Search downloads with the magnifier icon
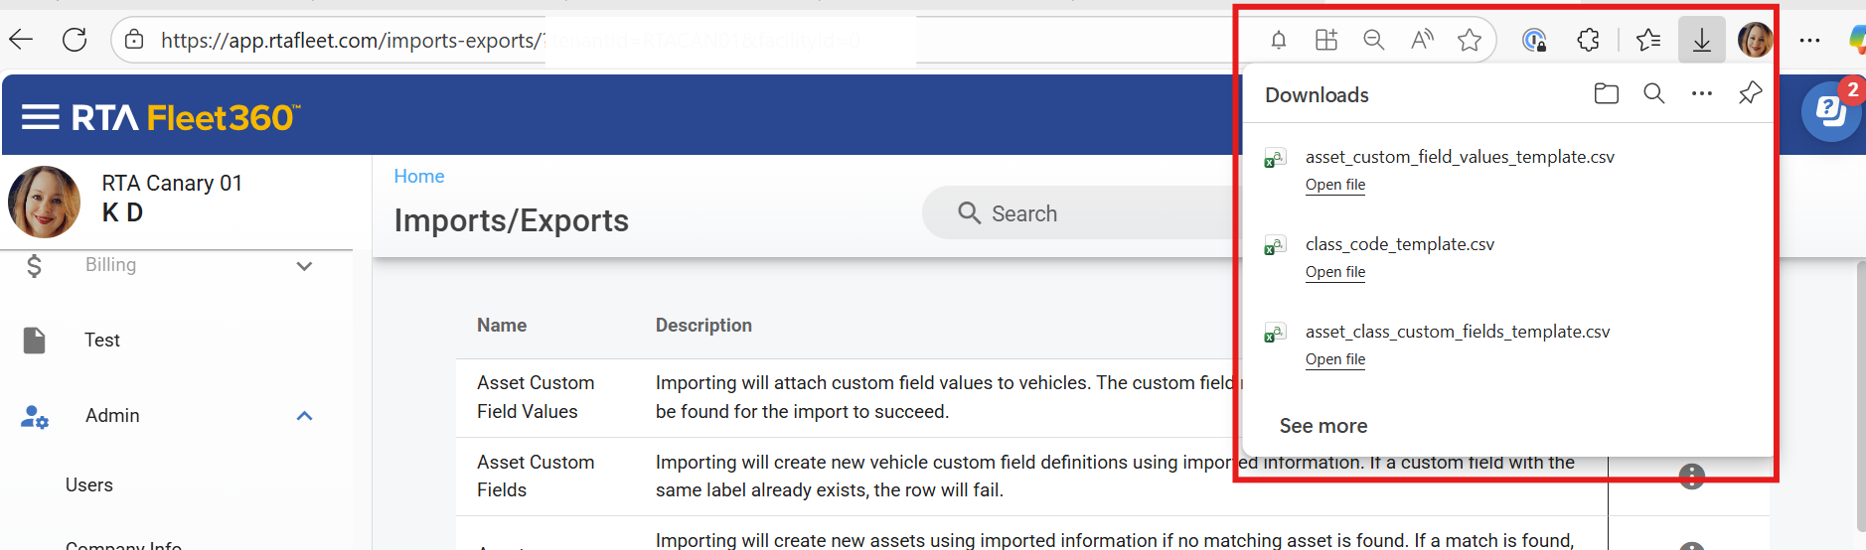The height and width of the screenshot is (550, 1866). (x=1653, y=93)
